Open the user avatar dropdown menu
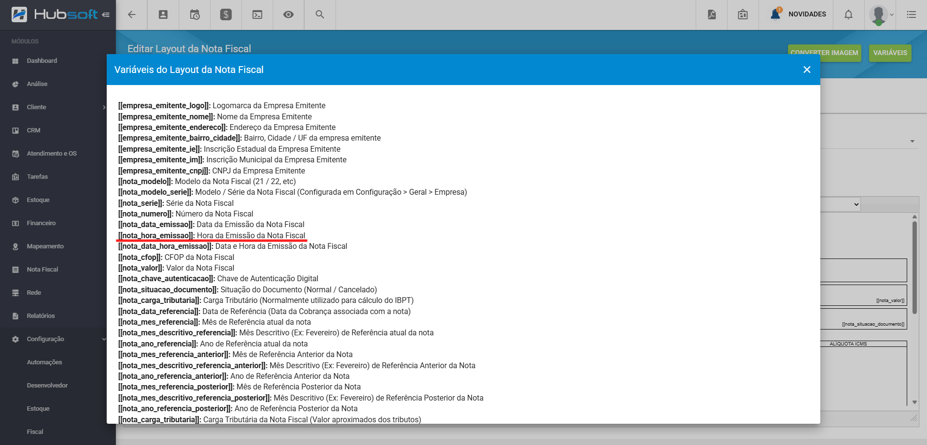927x445 pixels. coord(881,14)
